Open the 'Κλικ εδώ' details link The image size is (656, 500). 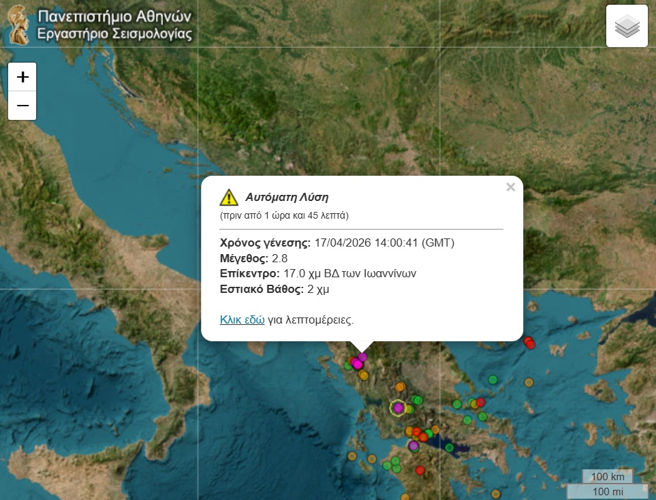pos(242,319)
